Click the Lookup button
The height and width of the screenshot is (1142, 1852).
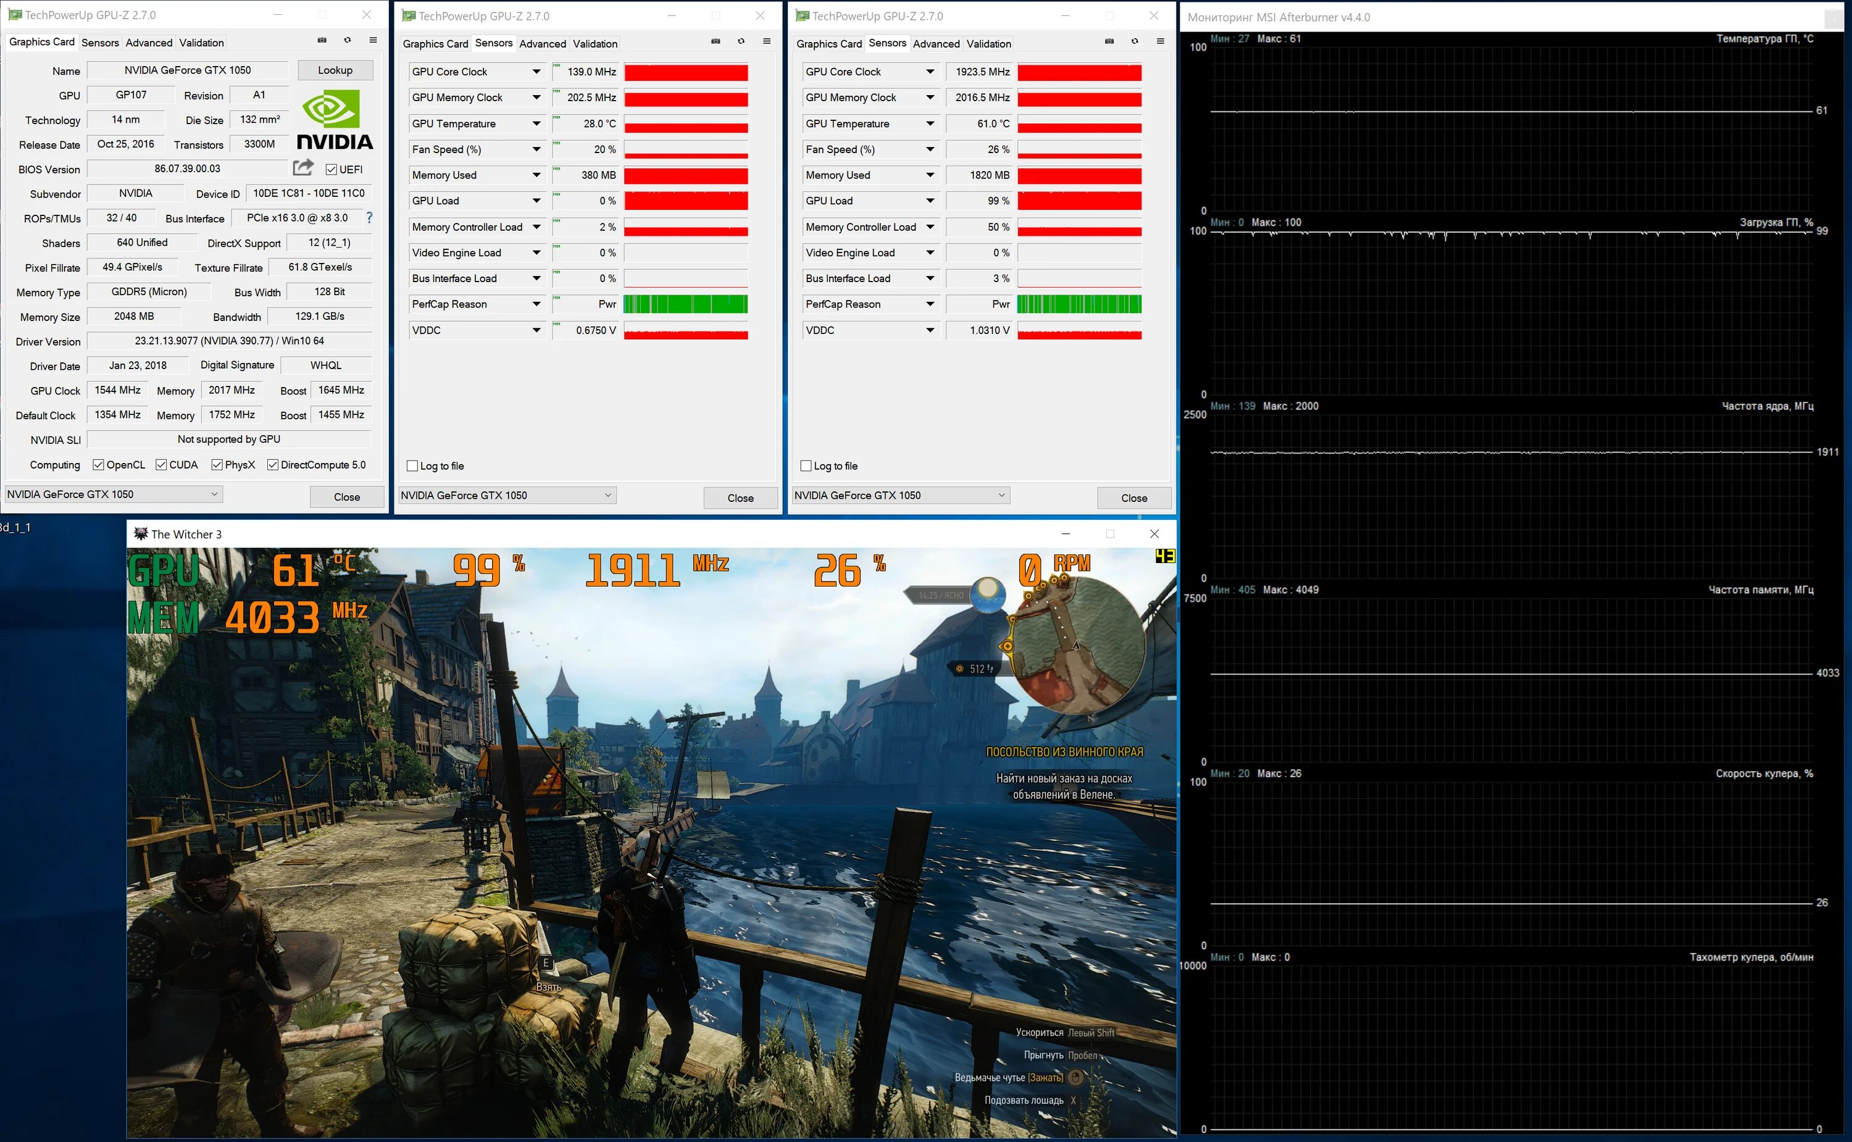click(x=335, y=70)
